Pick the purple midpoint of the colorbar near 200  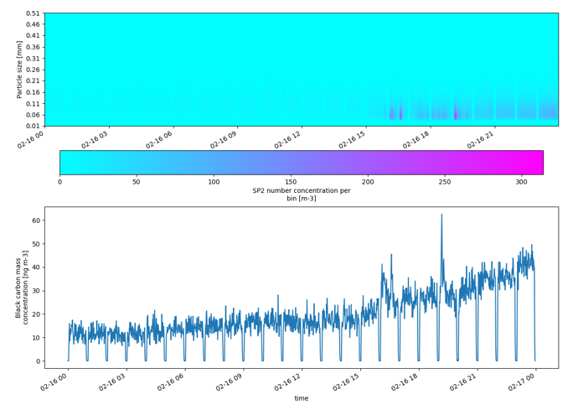click(x=368, y=163)
